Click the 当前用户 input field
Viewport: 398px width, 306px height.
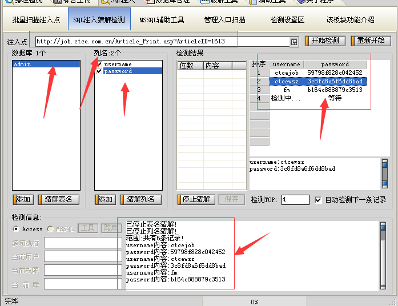click(82, 256)
